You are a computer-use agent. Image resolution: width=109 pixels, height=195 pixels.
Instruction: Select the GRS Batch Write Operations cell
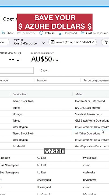(92, 121)
